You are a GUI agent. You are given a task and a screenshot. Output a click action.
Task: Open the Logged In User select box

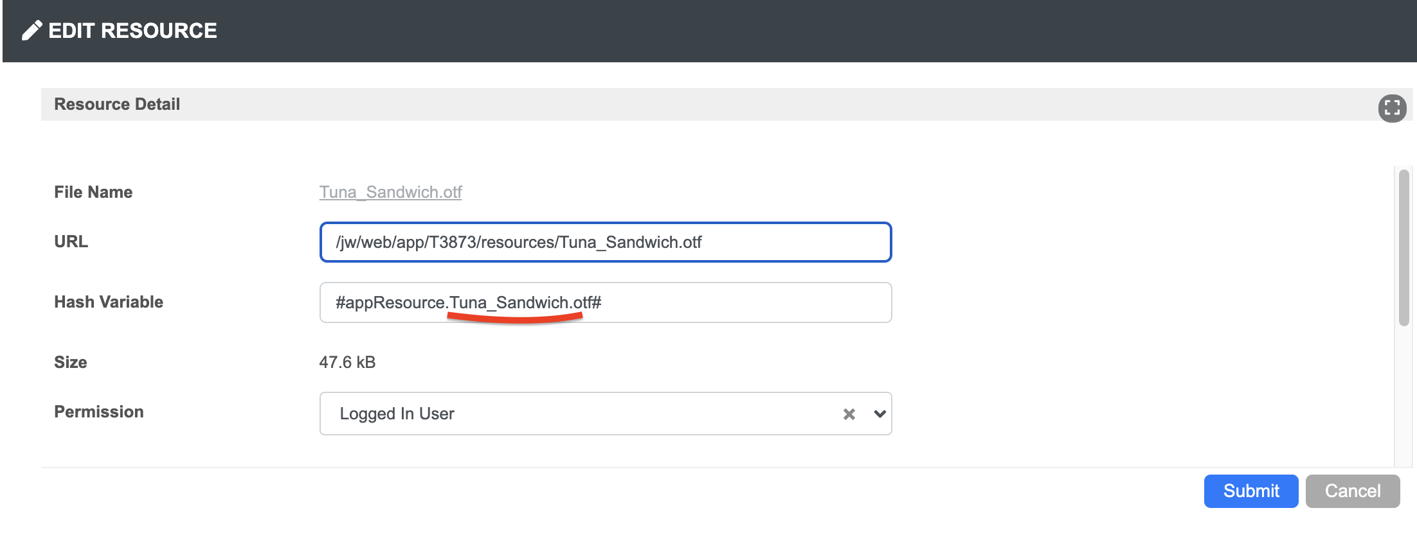[579, 414]
